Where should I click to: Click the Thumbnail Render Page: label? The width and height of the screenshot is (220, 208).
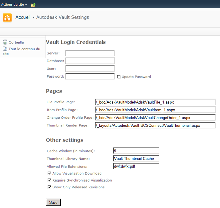68,125
